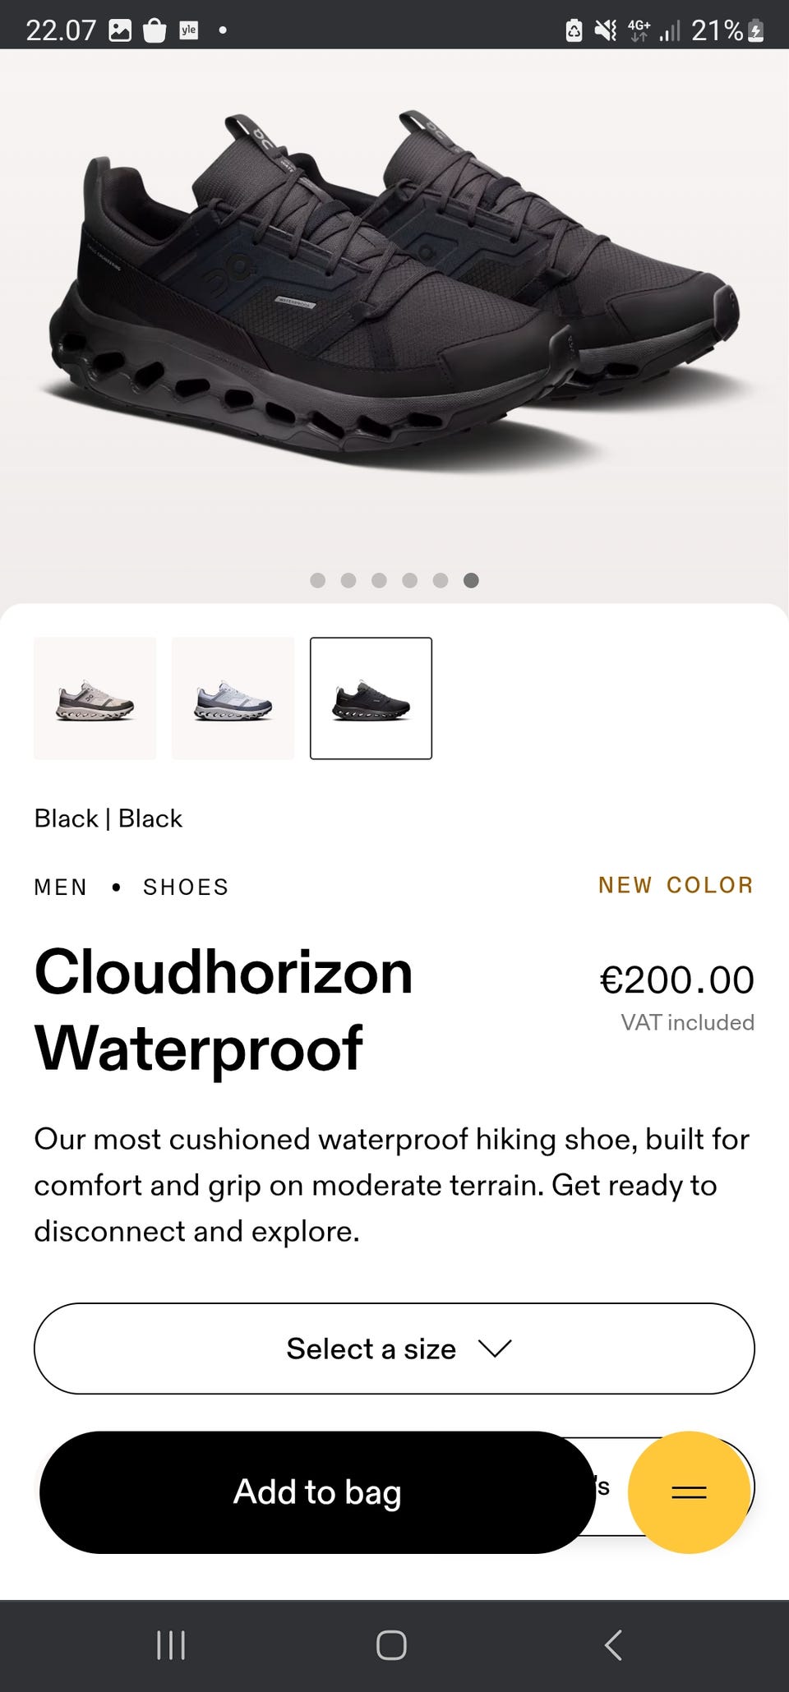The width and height of the screenshot is (789, 1692).
Task: Tap the shopping bag status bar icon
Action: pyautogui.click(x=155, y=31)
